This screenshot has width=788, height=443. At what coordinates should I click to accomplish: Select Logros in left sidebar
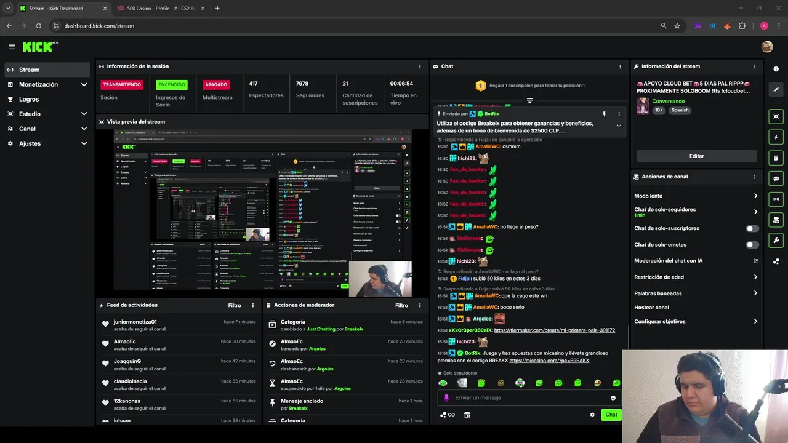[47, 99]
